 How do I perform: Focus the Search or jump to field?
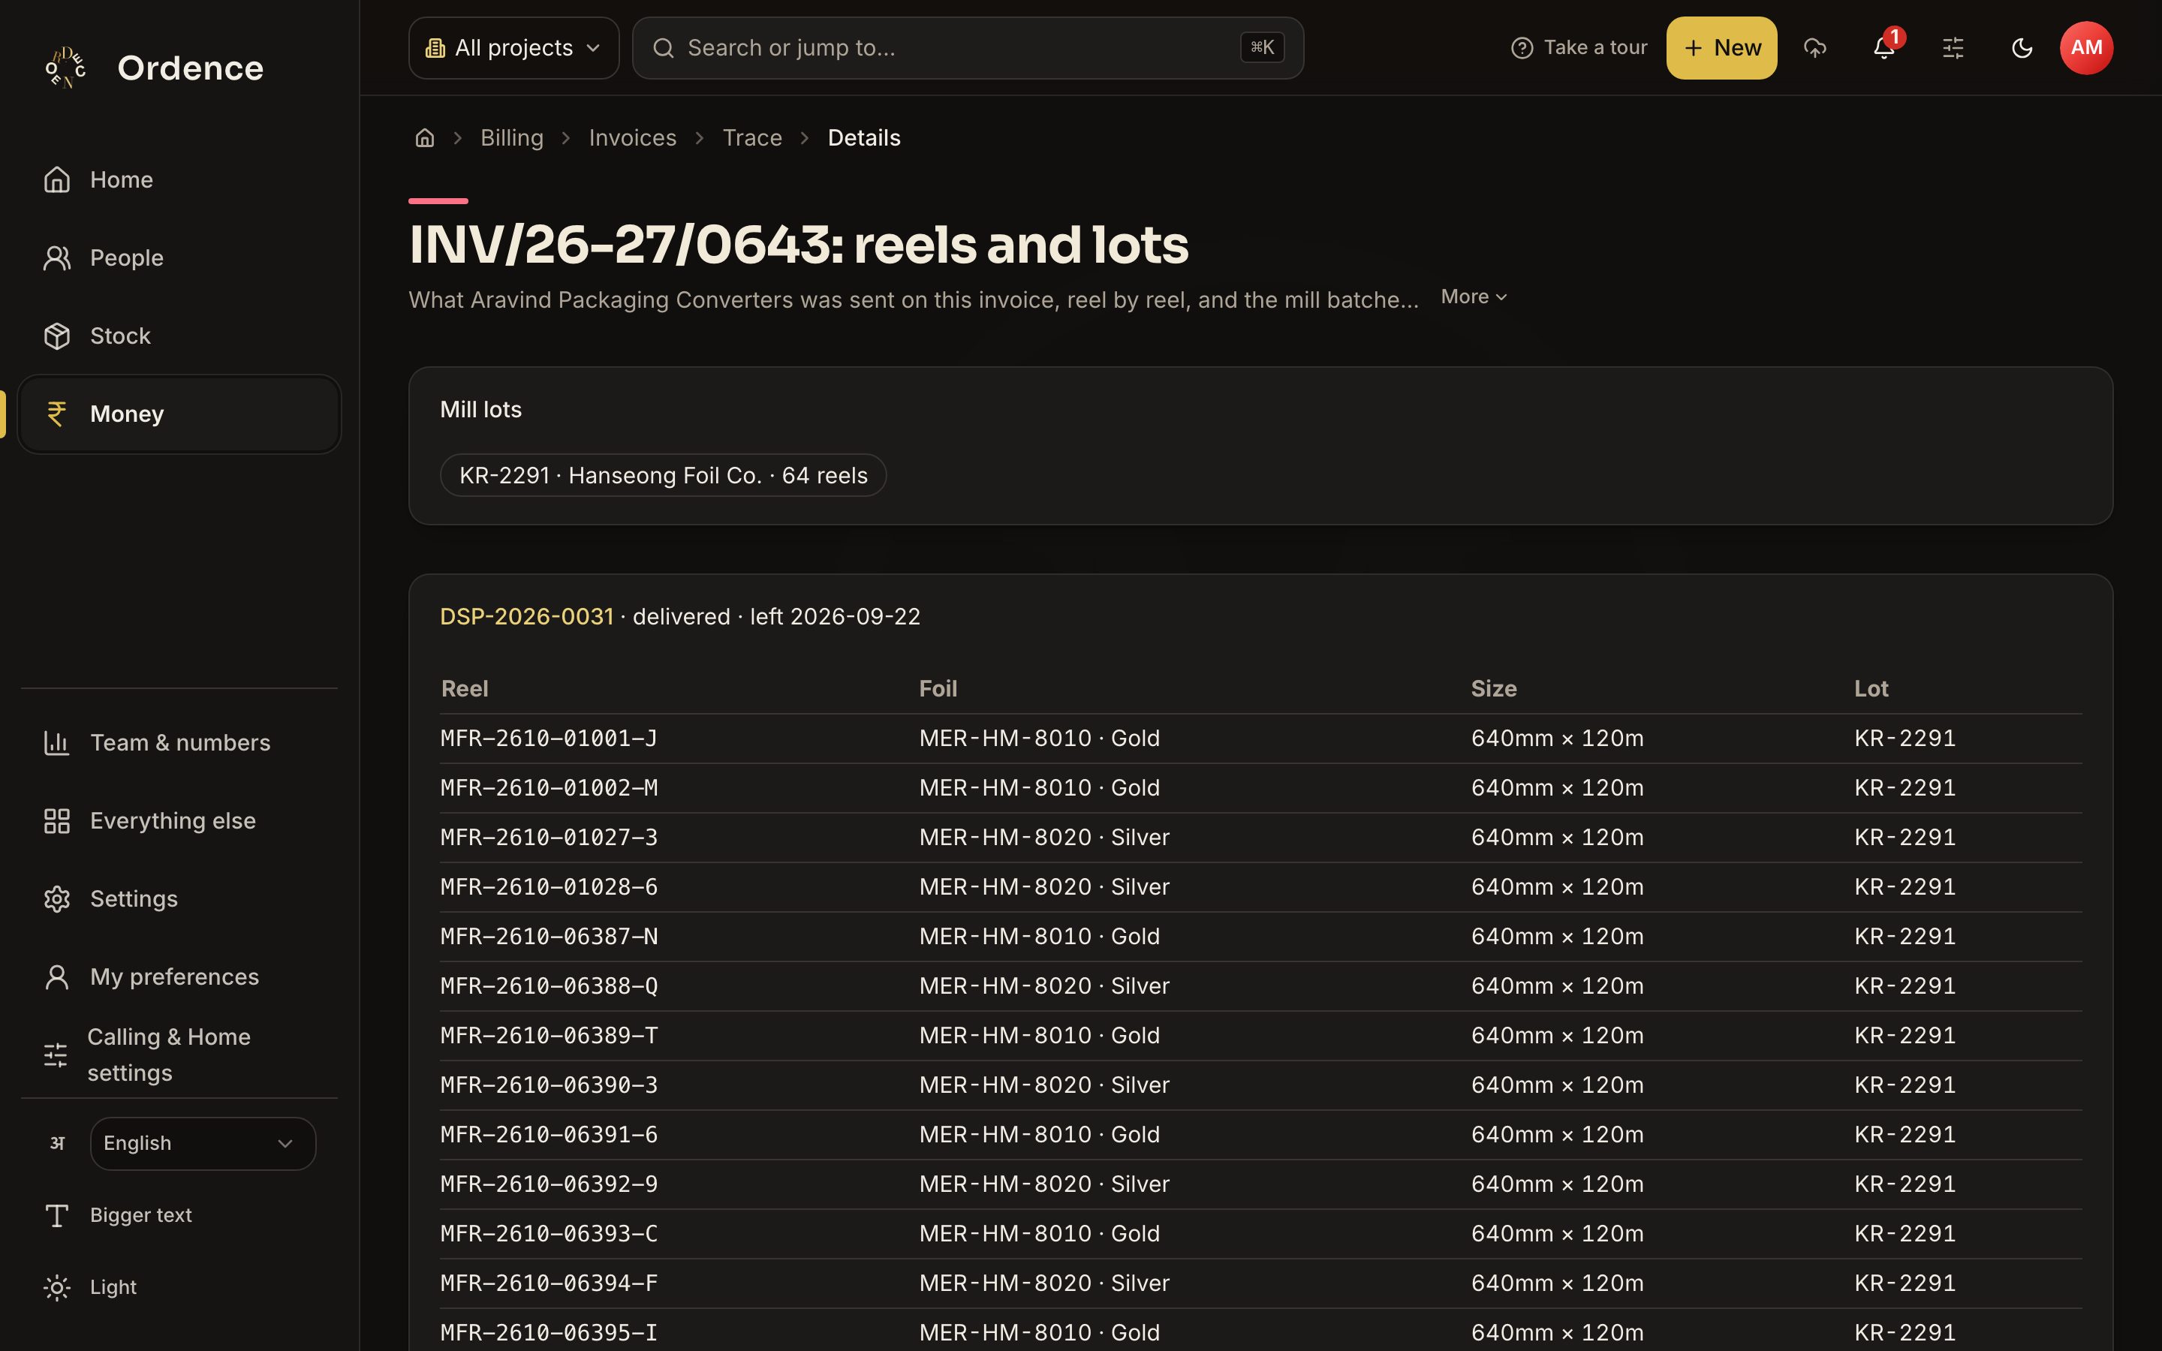(968, 47)
